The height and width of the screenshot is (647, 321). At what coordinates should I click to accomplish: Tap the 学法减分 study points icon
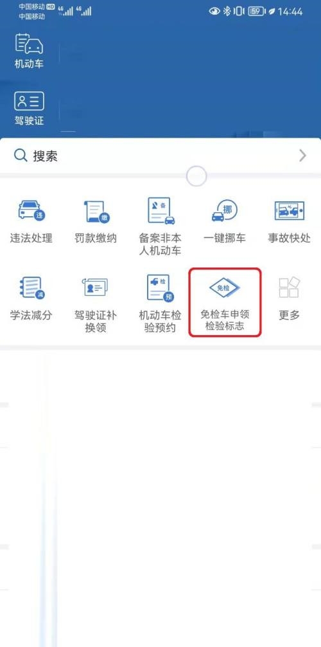pyautogui.click(x=31, y=288)
